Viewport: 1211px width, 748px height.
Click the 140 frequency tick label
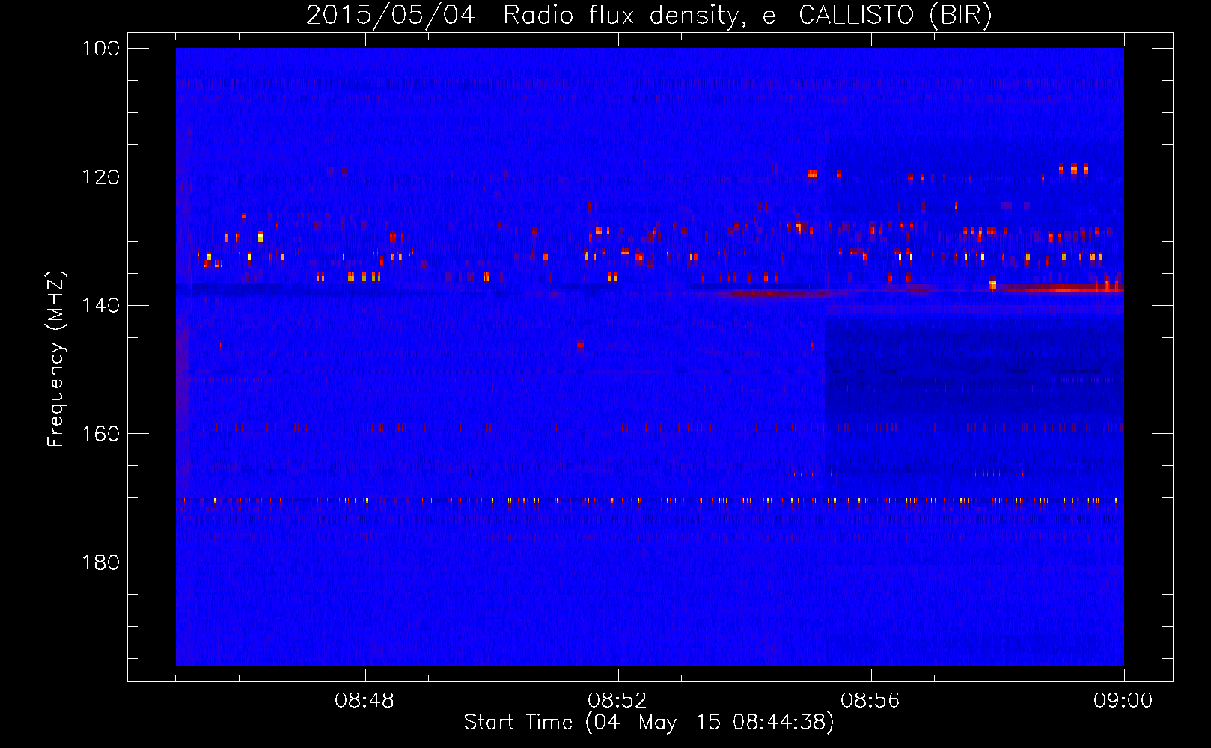(x=100, y=305)
